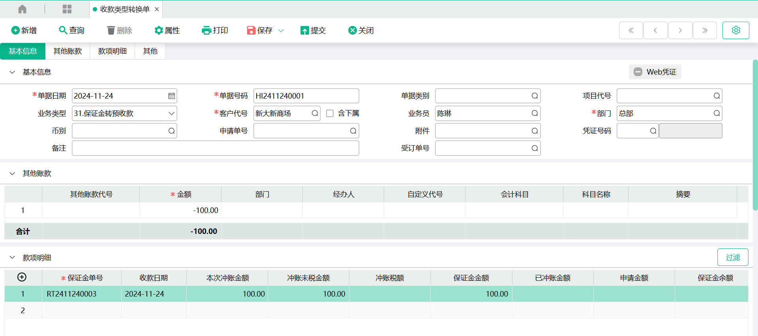
Task: Open the 受订单号 lookup icon
Action: (535, 148)
